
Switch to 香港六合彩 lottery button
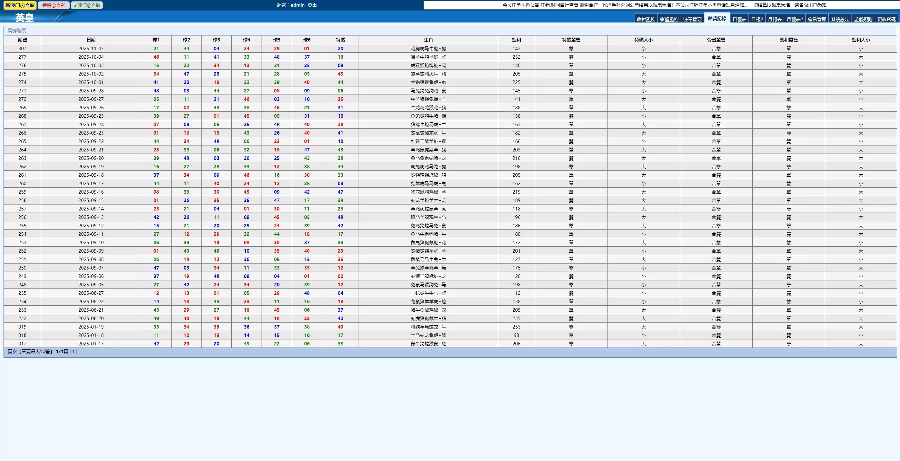click(54, 5)
